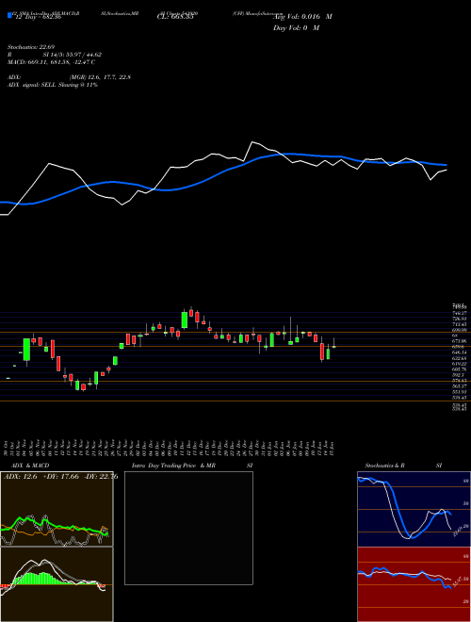Open the empty Intra Day Trading Price panel
Viewport: 471px width, 622px height.
tap(188, 528)
